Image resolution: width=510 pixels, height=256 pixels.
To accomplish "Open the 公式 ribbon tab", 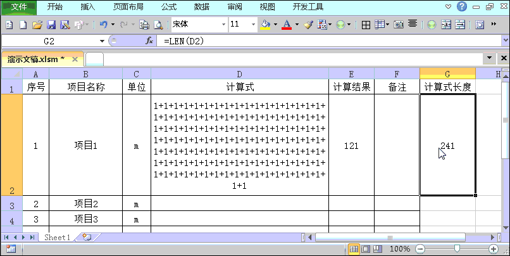I will click(x=169, y=7).
